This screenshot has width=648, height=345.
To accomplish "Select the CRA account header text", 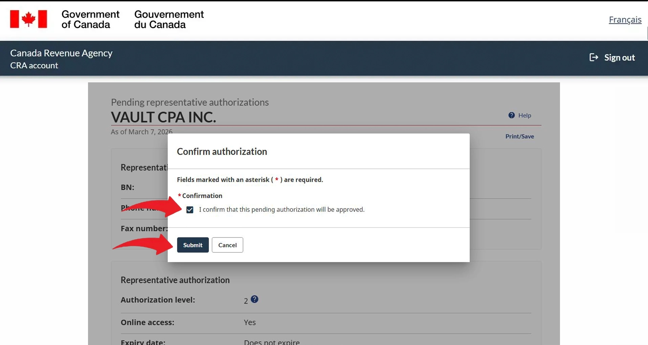I will point(34,65).
